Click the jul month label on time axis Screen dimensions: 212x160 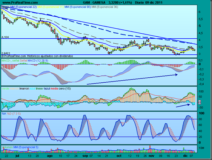[17, 156]
